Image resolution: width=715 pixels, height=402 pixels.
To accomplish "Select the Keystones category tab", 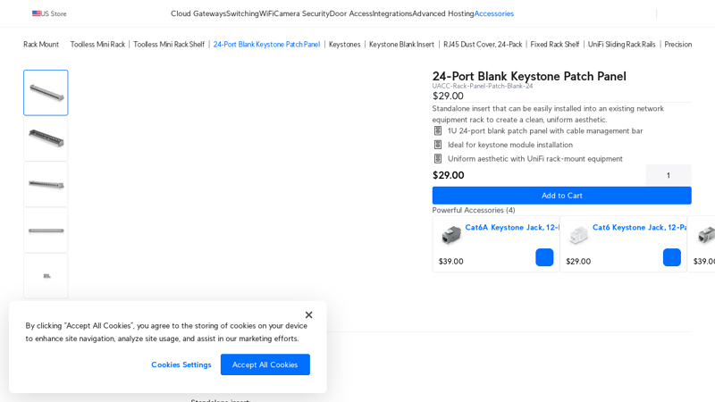I will click(x=344, y=45).
